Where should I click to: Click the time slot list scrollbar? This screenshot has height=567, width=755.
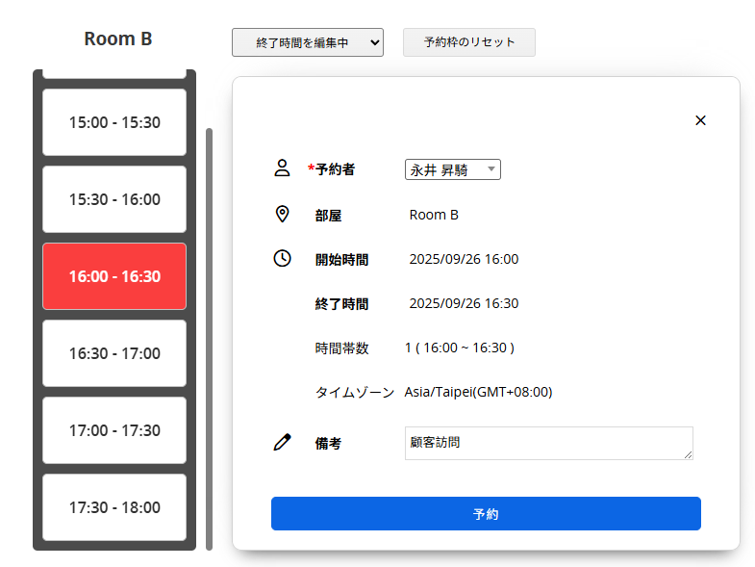pos(209,337)
